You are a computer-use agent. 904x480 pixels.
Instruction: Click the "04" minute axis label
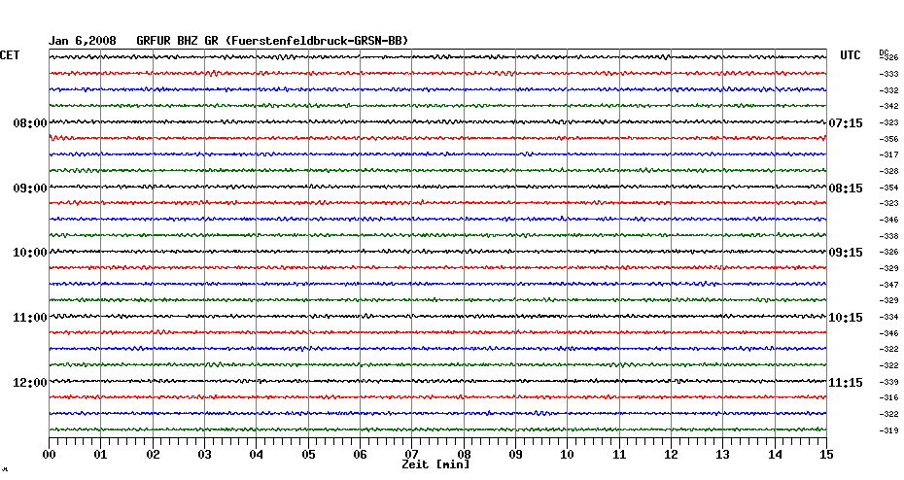click(257, 455)
